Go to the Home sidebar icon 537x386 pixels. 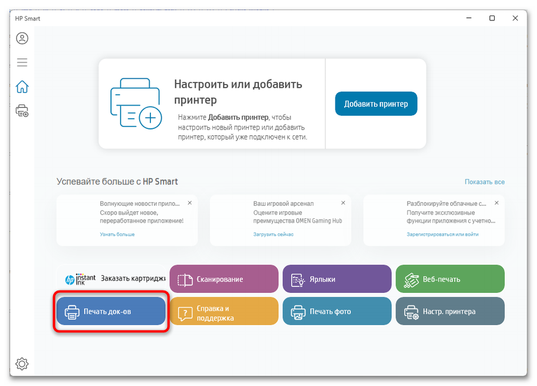(x=22, y=87)
